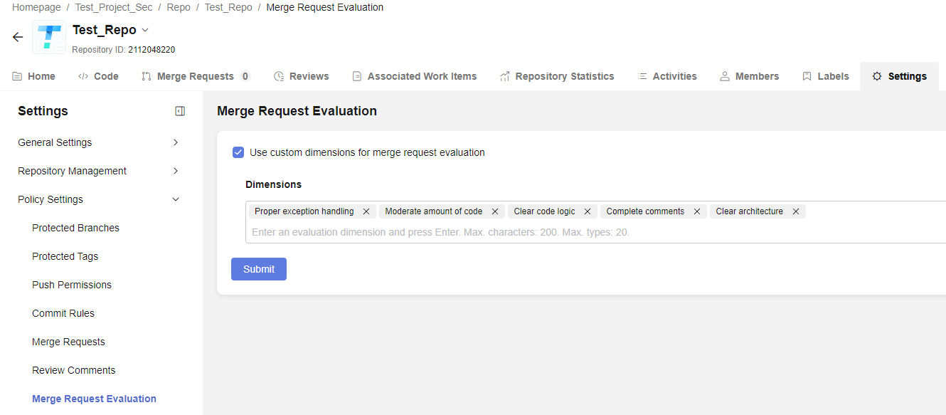This screenshot has height=415, width=946.
Task: Remove the 'Proper exception handling' dimension tag
Action: click(366, 211)
